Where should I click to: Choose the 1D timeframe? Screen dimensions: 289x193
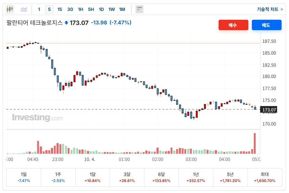(x=101, y=9)
